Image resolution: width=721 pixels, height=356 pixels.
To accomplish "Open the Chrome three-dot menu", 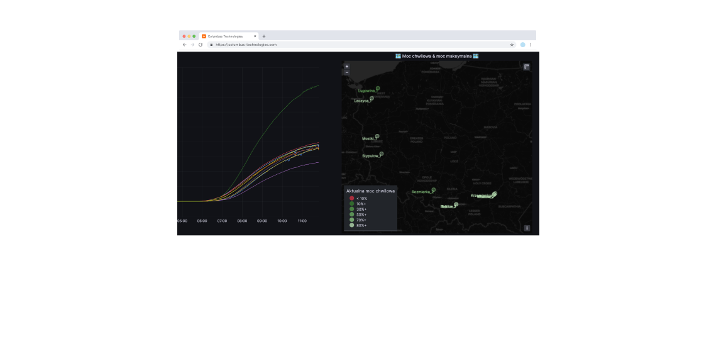I will pyautogui.click(x=531, y=45).
